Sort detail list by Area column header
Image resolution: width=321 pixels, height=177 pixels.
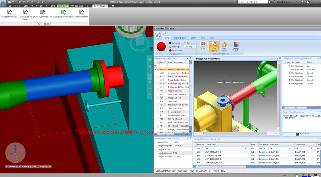pyautogui.click(x=254, y=144)
